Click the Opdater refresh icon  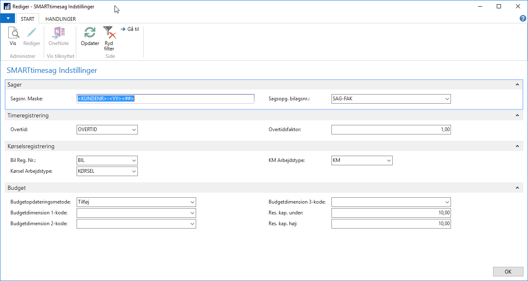(90, 33)
